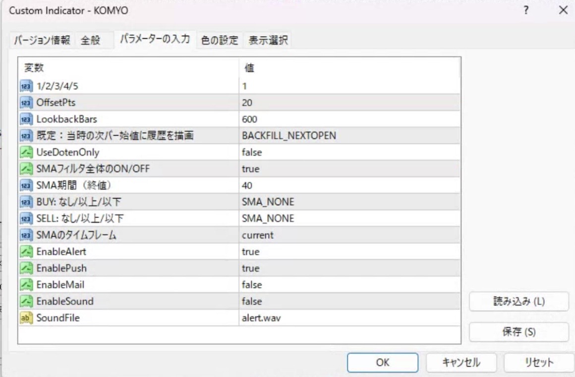The image size is (575, 377).
Task: Close the Custom Indicator dialog
Action: click(563, 10)
